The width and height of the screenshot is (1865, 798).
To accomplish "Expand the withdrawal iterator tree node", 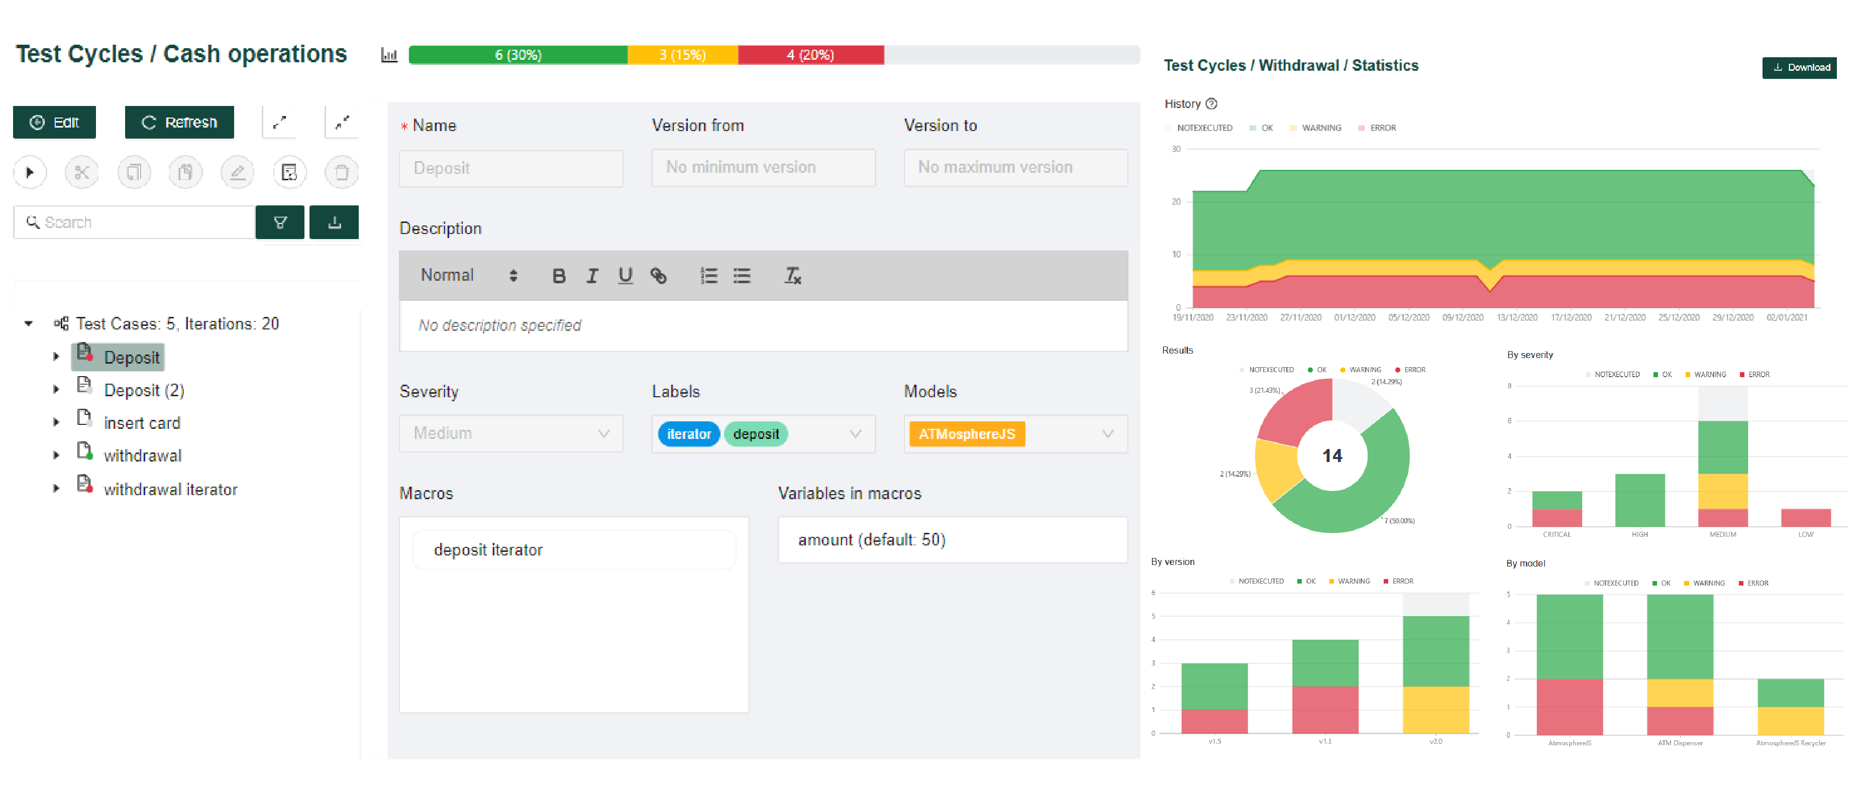I will pos(56,489).
